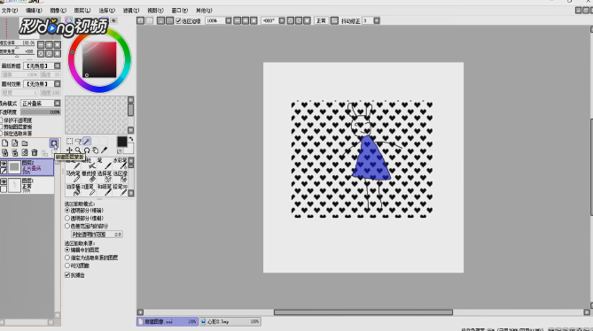This screenshot has width=593, height=331.
Task: Open the 文件 (File) menu
Action: point(9,11)
